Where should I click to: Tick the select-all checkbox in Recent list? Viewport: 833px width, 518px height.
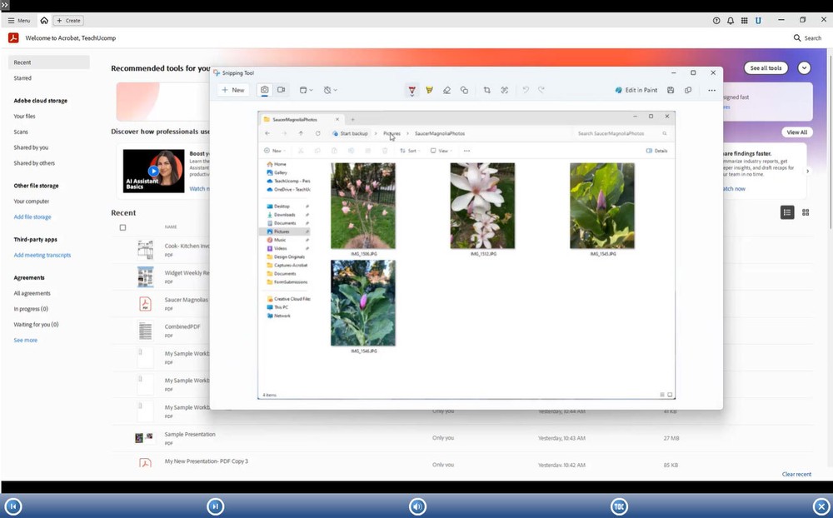pyautogui.click(x=122, y=227)
